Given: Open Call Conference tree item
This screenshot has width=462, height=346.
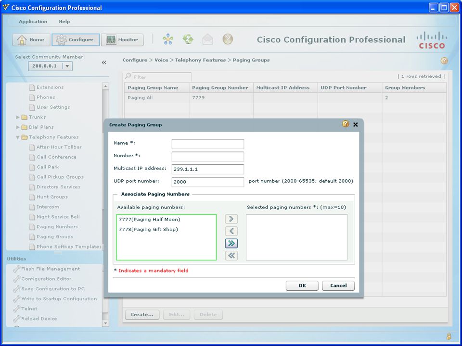Looking at the screenshot, I should pyautogui.click(x=53, y=157).
